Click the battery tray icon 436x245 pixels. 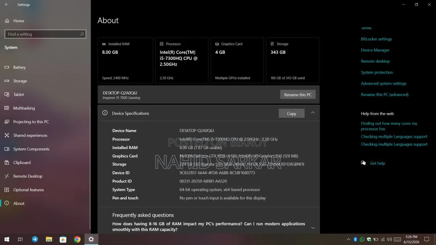376,240
